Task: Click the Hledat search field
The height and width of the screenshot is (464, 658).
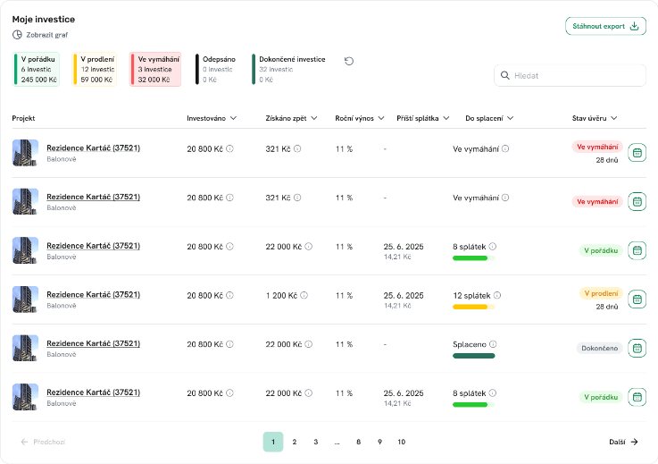Action: coord(570,76)
